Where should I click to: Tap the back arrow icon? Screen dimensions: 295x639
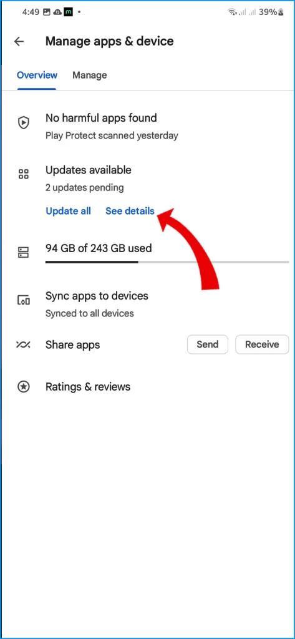pyautogui.click(x=19, y=41)
